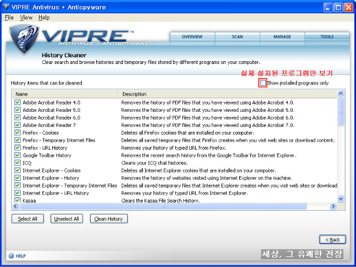Enable Show installed programs only checkbox
Viewport: 356px width, 267px height.
tap(263, 83)
